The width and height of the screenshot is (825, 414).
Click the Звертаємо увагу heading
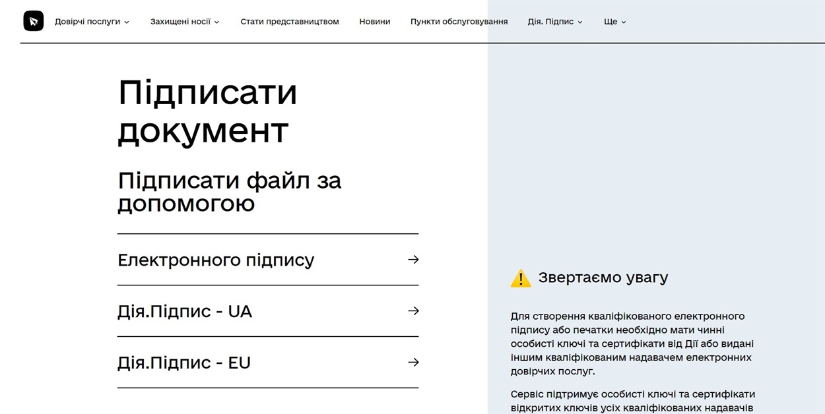click(603, 278)
